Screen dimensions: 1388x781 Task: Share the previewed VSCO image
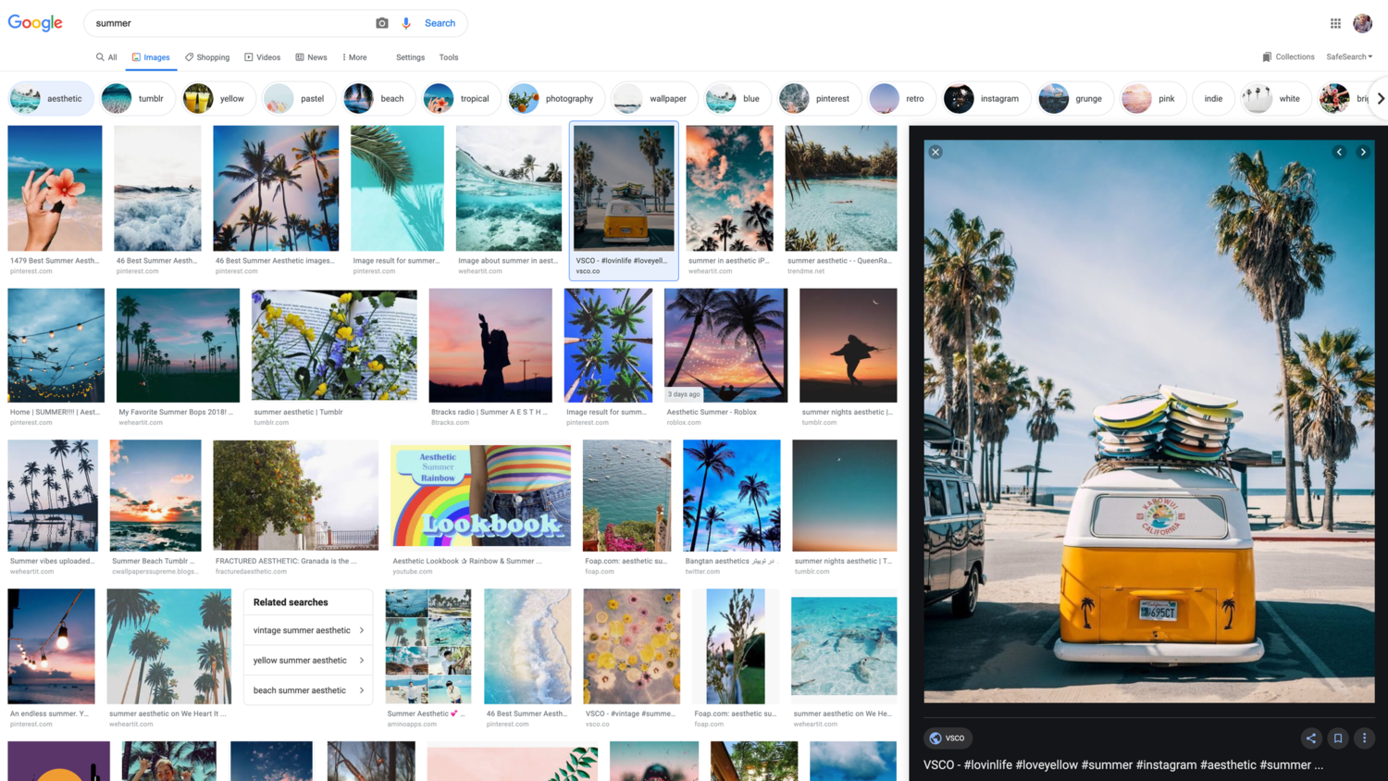coord(1310,738)
